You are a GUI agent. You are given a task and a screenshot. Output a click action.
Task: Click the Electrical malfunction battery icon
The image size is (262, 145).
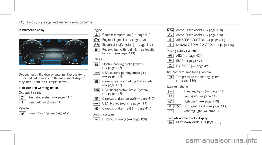pos(96,45)
